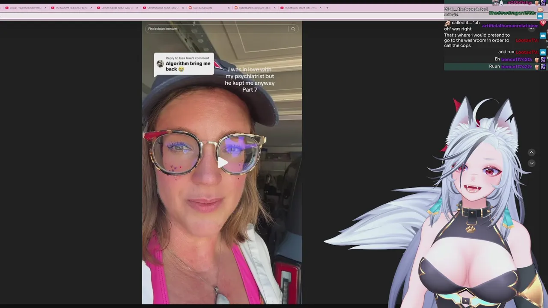548x308 pixels.
Task: Click username 'n00bfishy' in chat
Action: [520, 3]
